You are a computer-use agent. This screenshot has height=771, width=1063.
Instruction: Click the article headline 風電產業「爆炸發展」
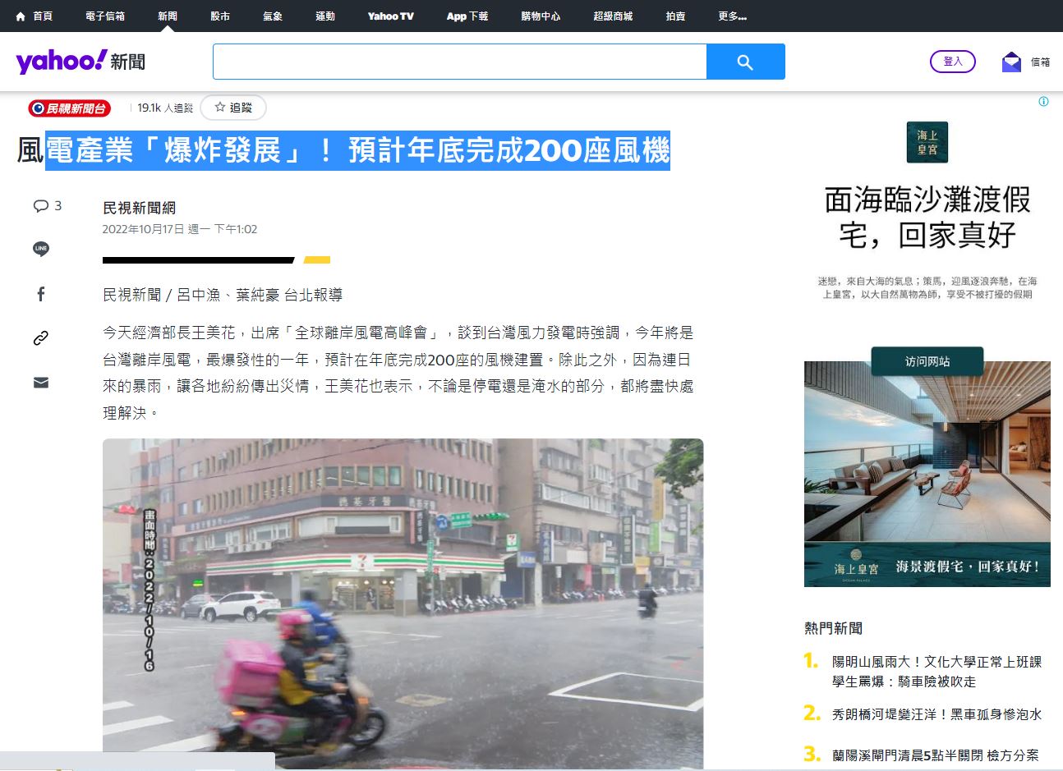[343, 150]
